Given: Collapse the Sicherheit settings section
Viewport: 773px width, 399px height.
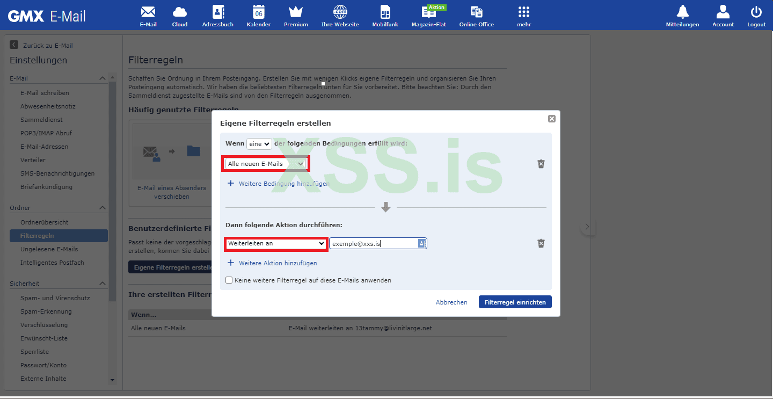Looking at the screenshot, I should [x=103, y=284].
